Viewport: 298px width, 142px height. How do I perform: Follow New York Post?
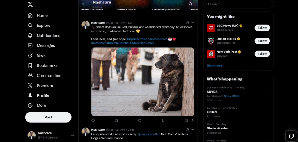[262, 54]
